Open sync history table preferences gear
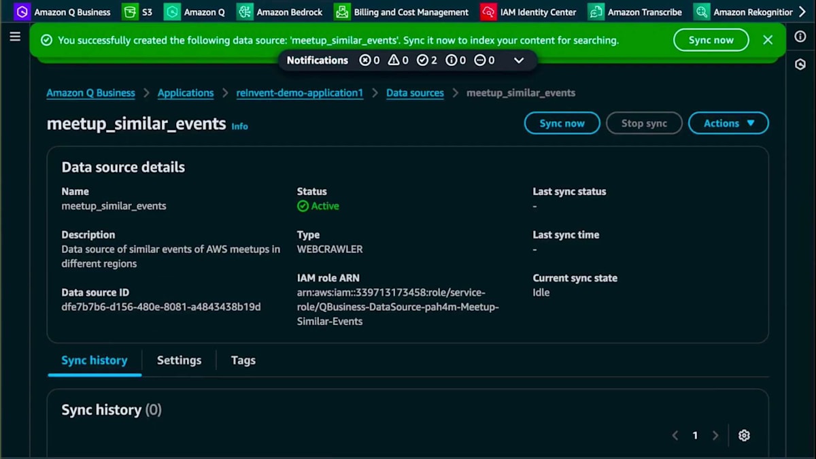Viewport: 816px width, 459px height. (x=744, y=435)
